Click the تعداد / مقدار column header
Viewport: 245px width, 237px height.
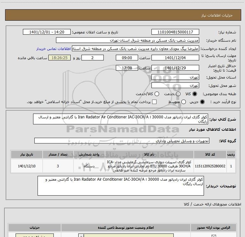click(58, 154)
